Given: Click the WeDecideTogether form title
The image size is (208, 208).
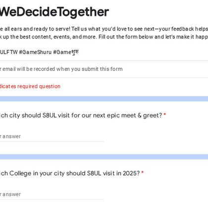Looking at the screenshot, I should (54, 12).
